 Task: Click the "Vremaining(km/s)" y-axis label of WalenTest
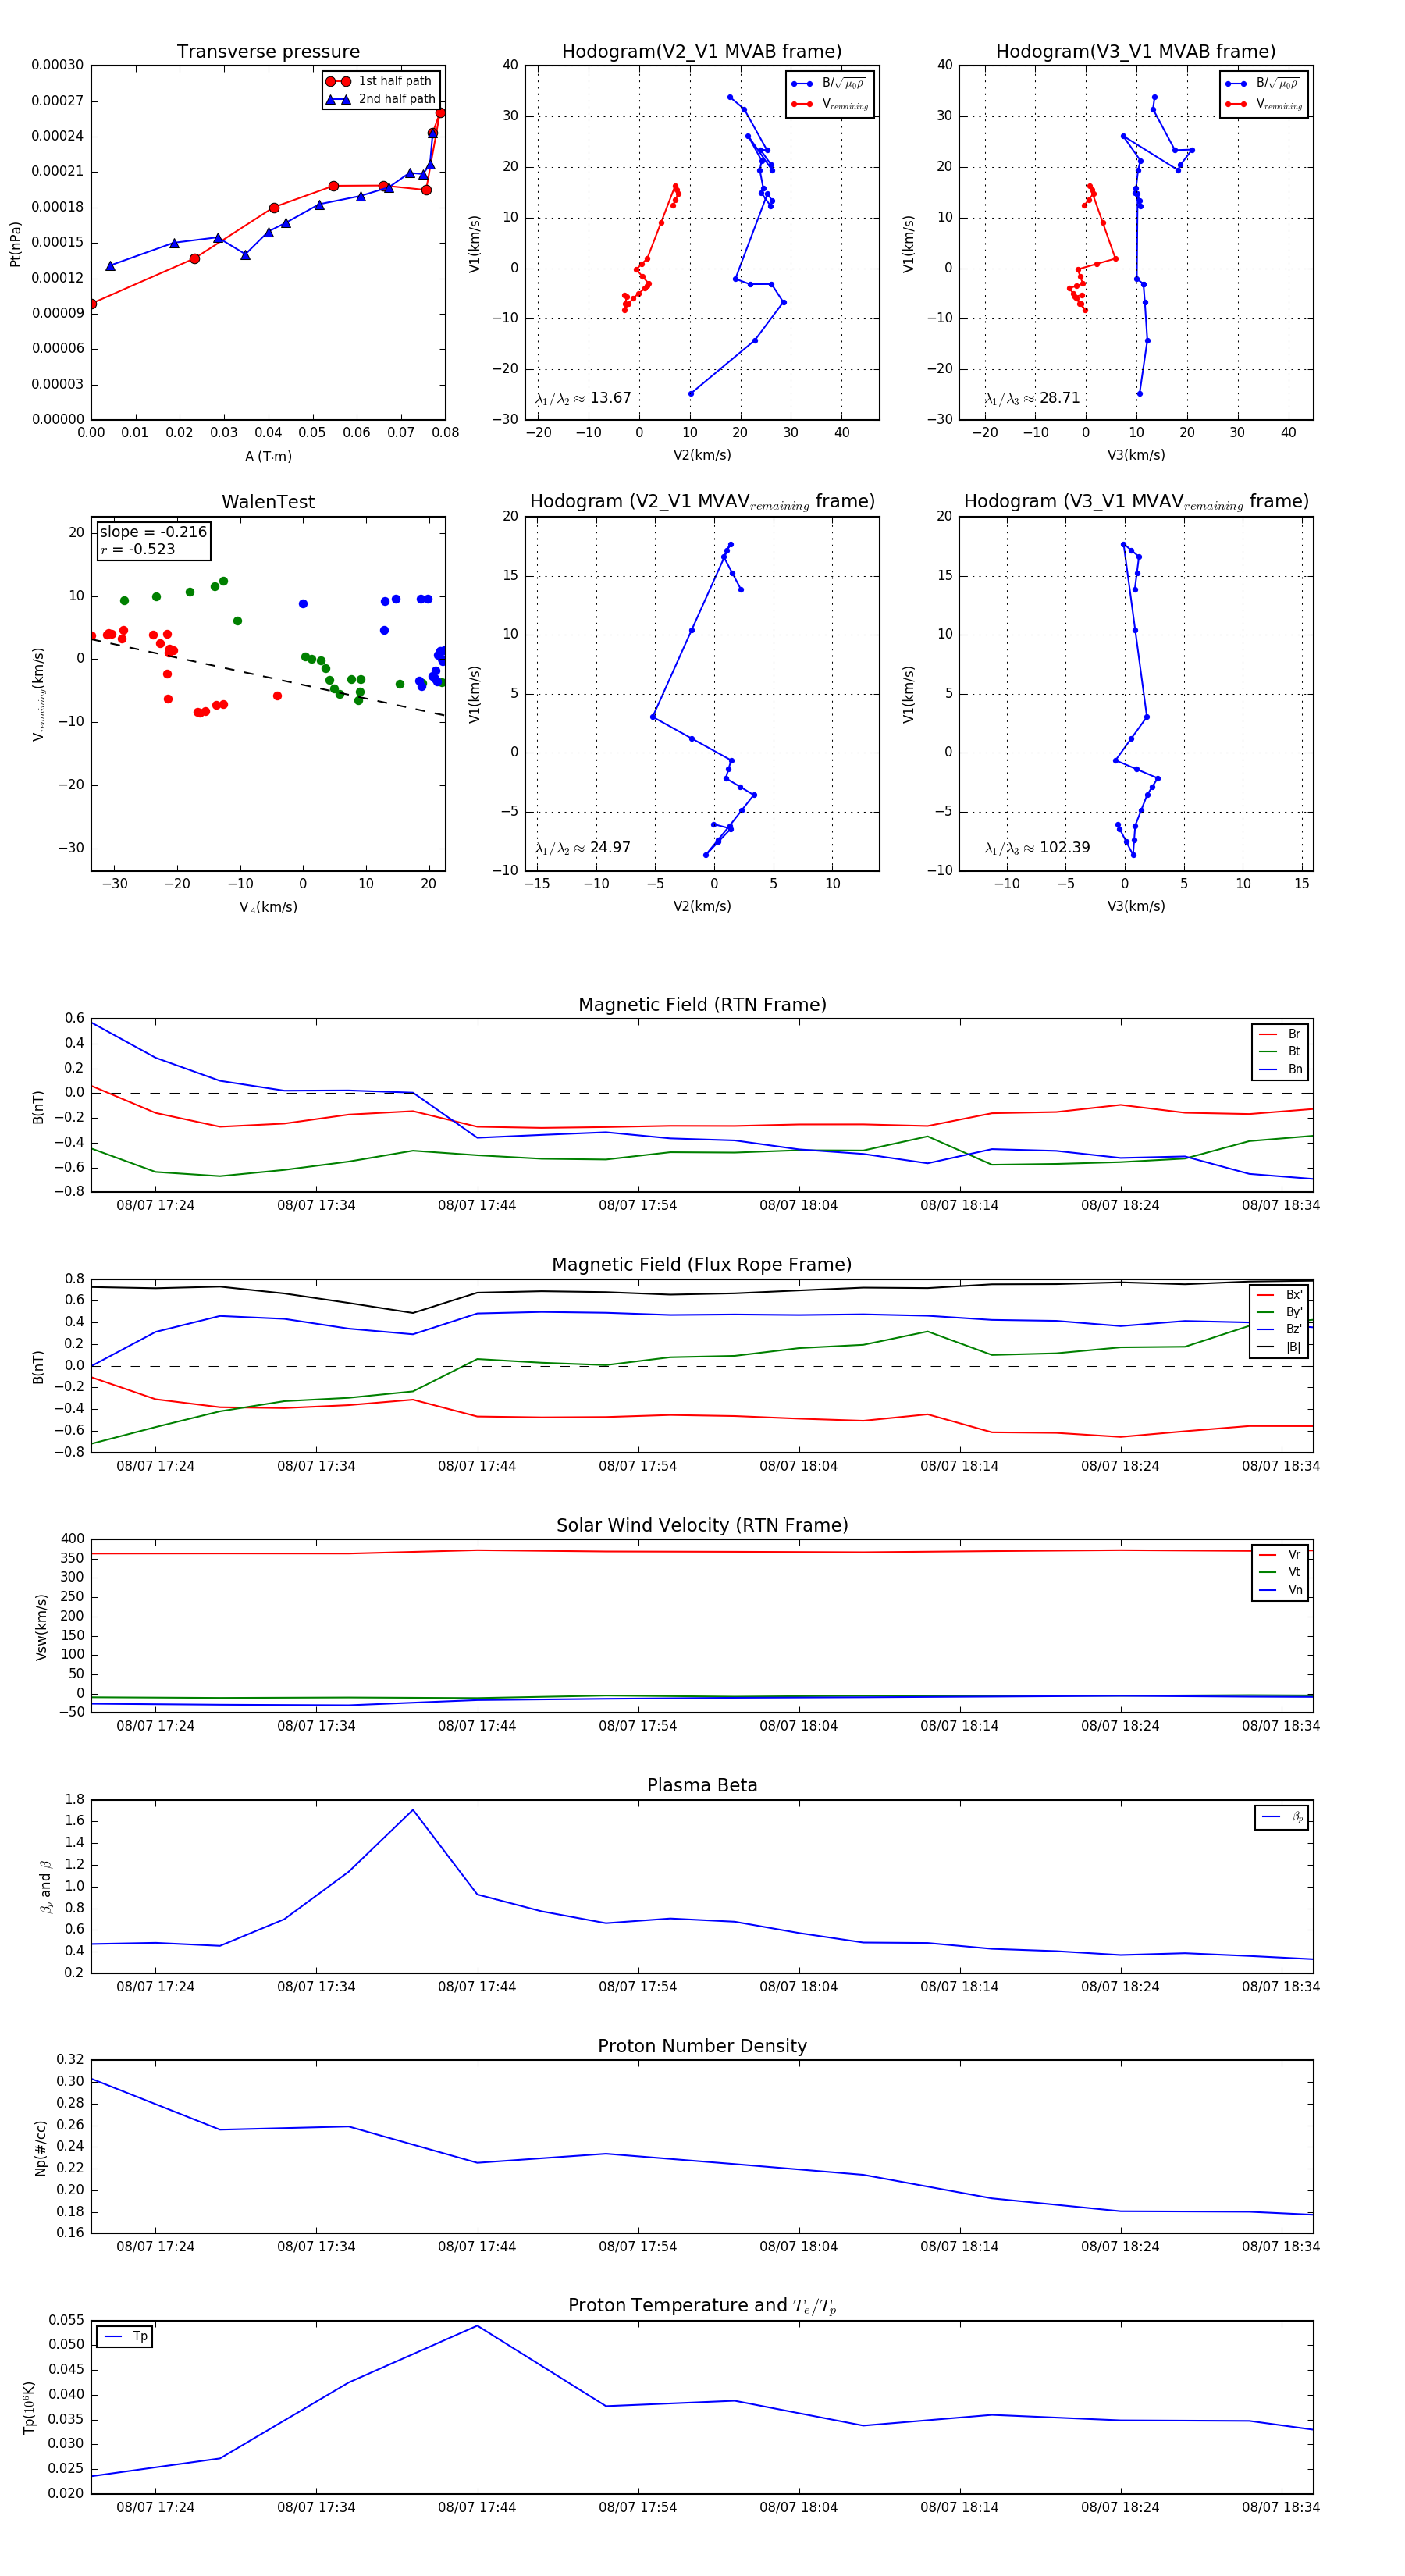pos(39,694)
